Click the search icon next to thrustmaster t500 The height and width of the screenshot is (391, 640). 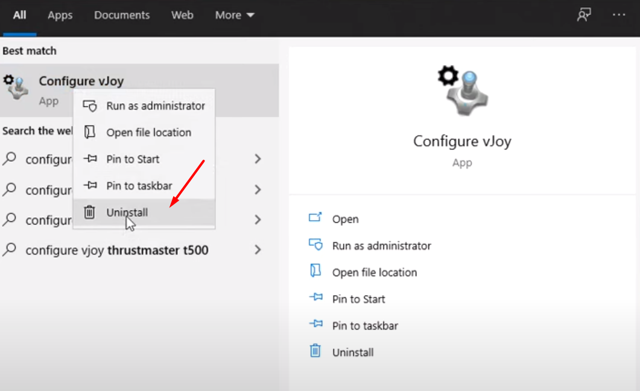click(x=10, y=249)
